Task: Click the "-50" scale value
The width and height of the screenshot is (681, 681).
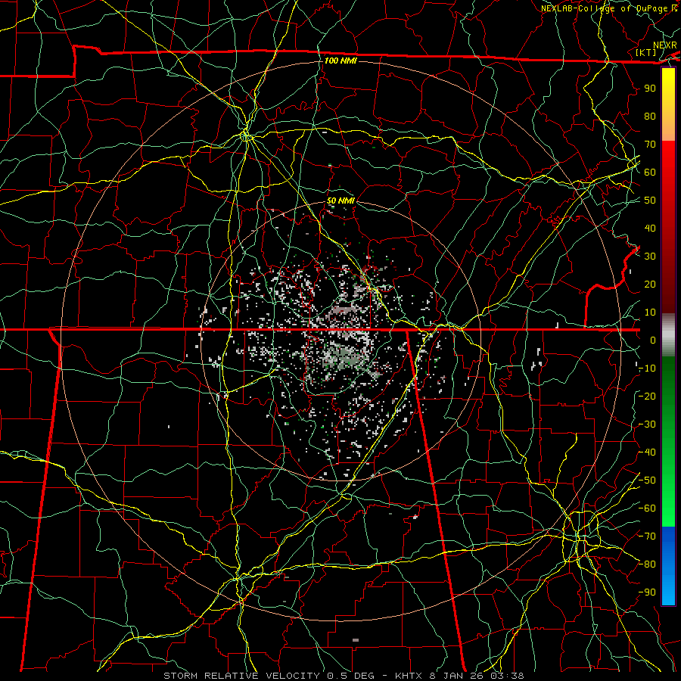Action: [x=647, y=480]
